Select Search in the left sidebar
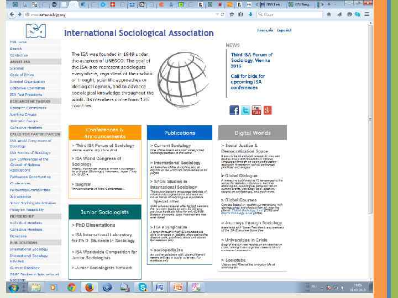This screenshot has height=298, width=398. pos(15,49)
